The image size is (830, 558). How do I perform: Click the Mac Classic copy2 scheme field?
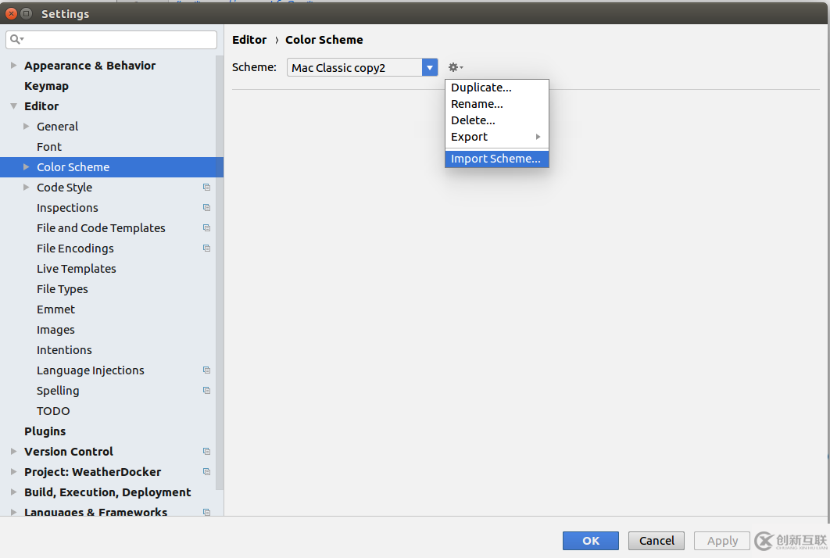355,67
